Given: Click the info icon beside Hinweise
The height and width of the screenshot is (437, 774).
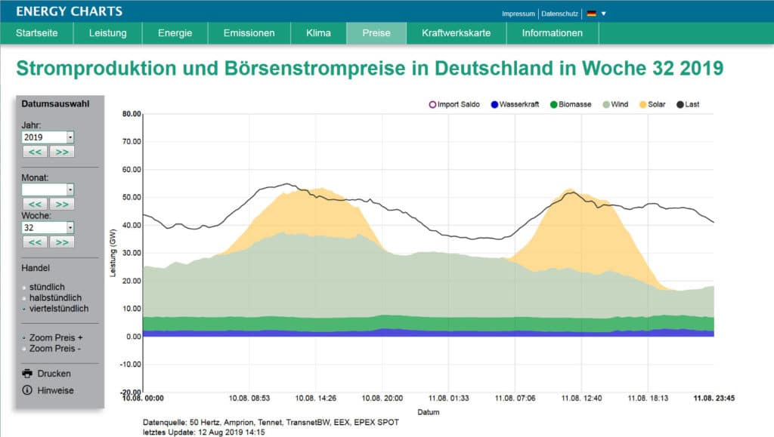Looking at the screenshot, I should pyautogui.click(x=28, y=390).
